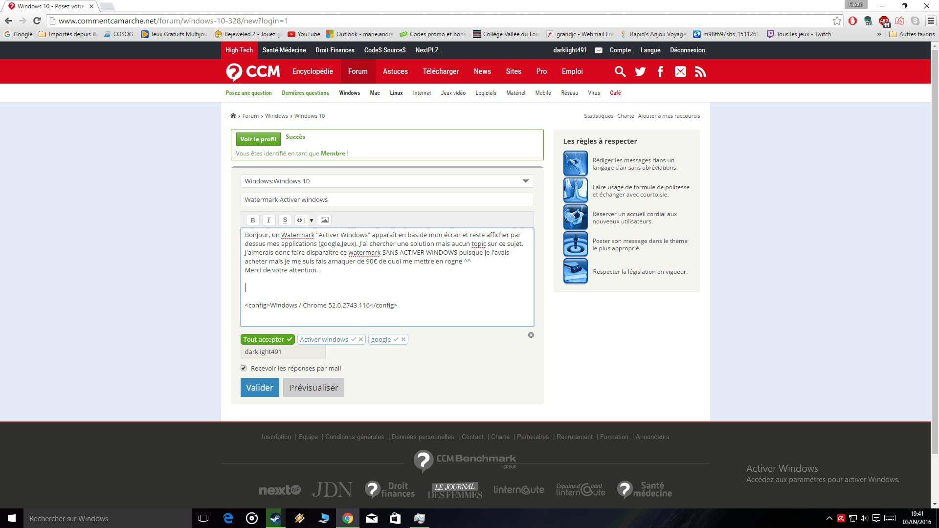Screen dimensions: 939x528
Task: Open CCM Twitter icon in header
Action: click(640, 72)
